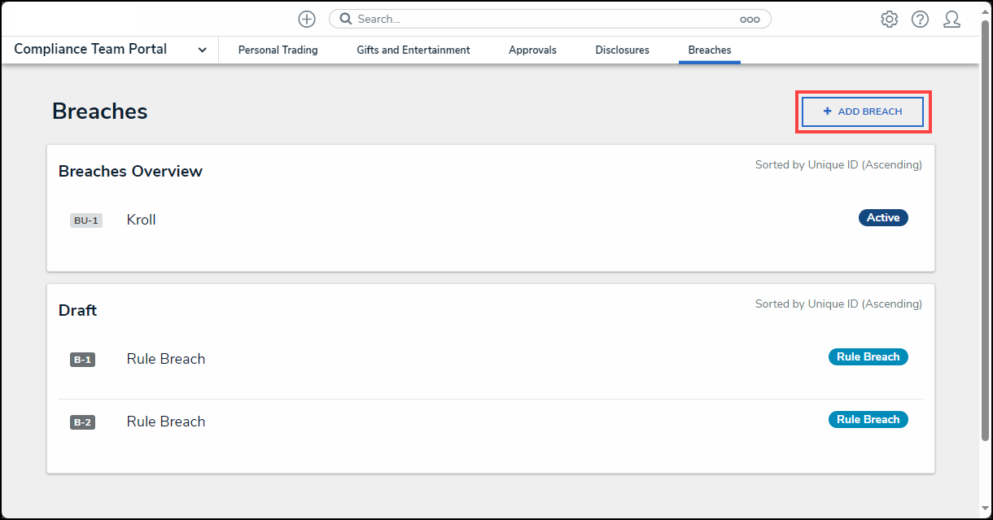
Task: Click the three-dots icon in search bar
Action: tap(749, 20)
